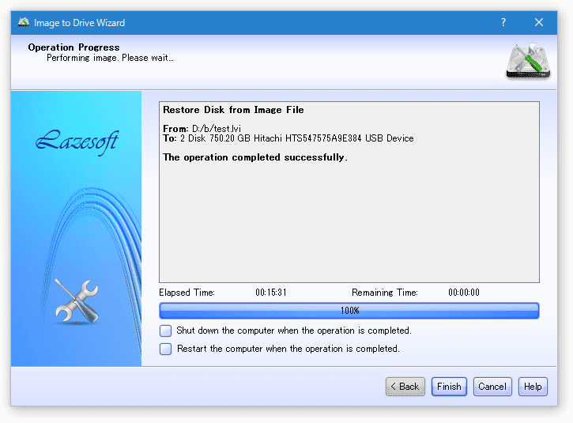Click the 'Remaining Time:' label
This screenshot has width=573, height=423.
coord(385,293)
